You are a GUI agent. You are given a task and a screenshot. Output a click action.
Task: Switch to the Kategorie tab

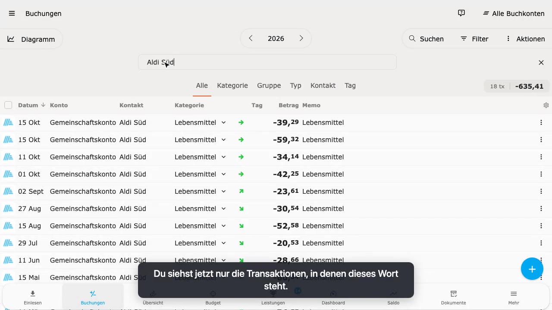(232, 86)
